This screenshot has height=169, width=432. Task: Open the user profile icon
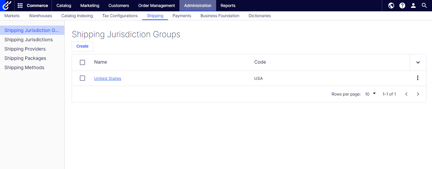[413, 6]
